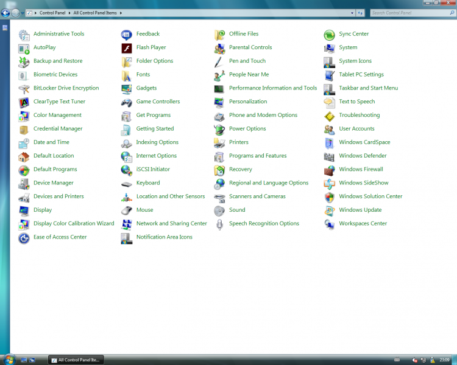The image size is (457, 365).
Task: Open the BitLocker Drive Encryption icon
Action: click(24, 89)
